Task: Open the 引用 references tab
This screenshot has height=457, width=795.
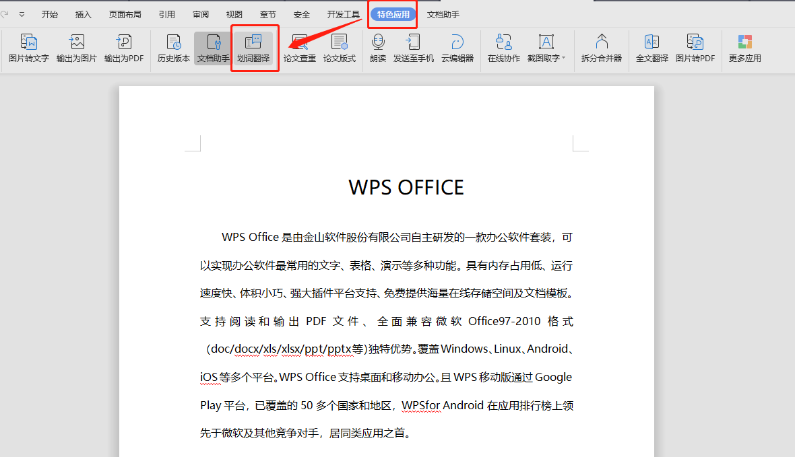Action: click(x=167, y=15)
